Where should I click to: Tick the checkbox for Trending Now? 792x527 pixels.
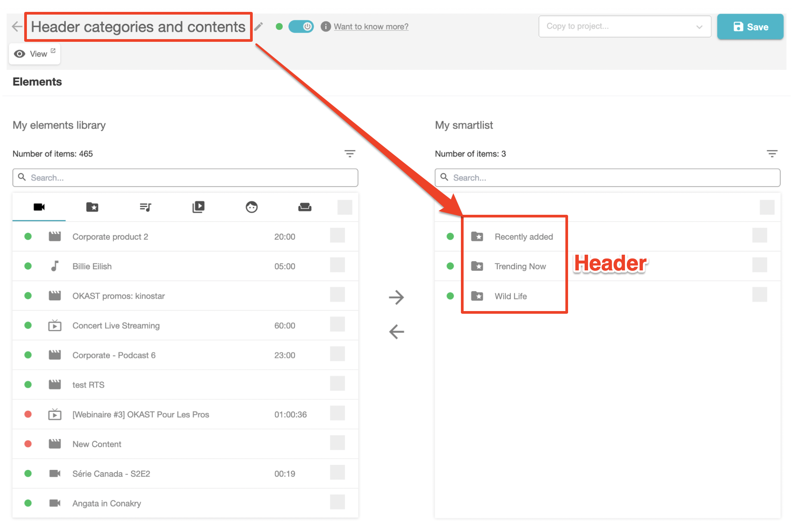coord(759,265)
